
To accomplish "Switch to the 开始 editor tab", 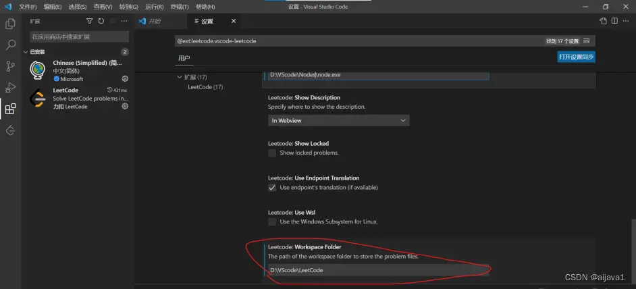I will click(161, 21).
